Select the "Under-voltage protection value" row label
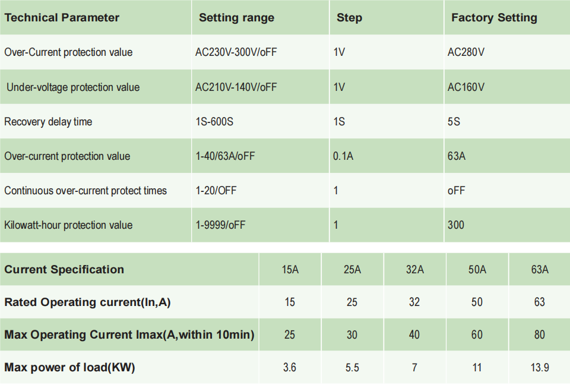Screen dimensions: 570x385 (73, 87)
